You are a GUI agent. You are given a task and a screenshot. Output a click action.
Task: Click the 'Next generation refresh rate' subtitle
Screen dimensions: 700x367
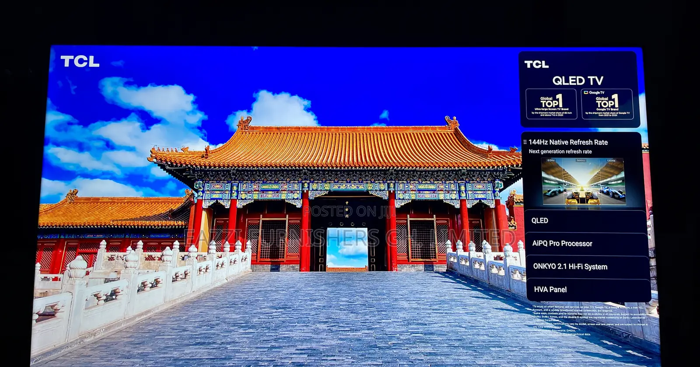click(560, 151)
